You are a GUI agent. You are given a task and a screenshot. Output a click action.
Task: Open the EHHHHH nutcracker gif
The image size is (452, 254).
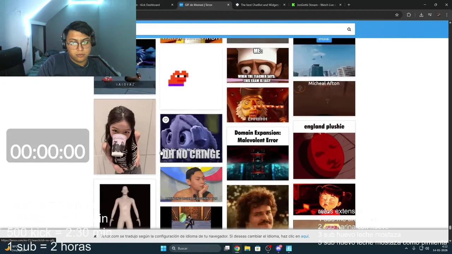(257, 105)
